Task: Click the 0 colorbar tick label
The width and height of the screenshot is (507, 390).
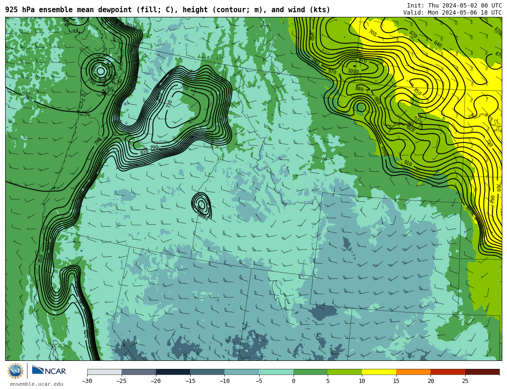Action: (293, 381)
